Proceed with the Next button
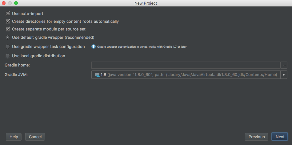Image resolution: width=292 pixels, height=145 pixels. tap(280, 137)
